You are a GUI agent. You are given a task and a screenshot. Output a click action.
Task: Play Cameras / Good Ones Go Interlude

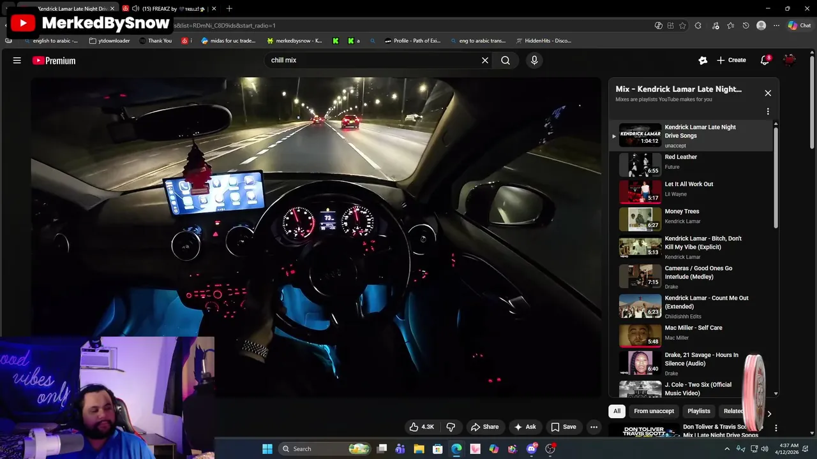(692, 277)
